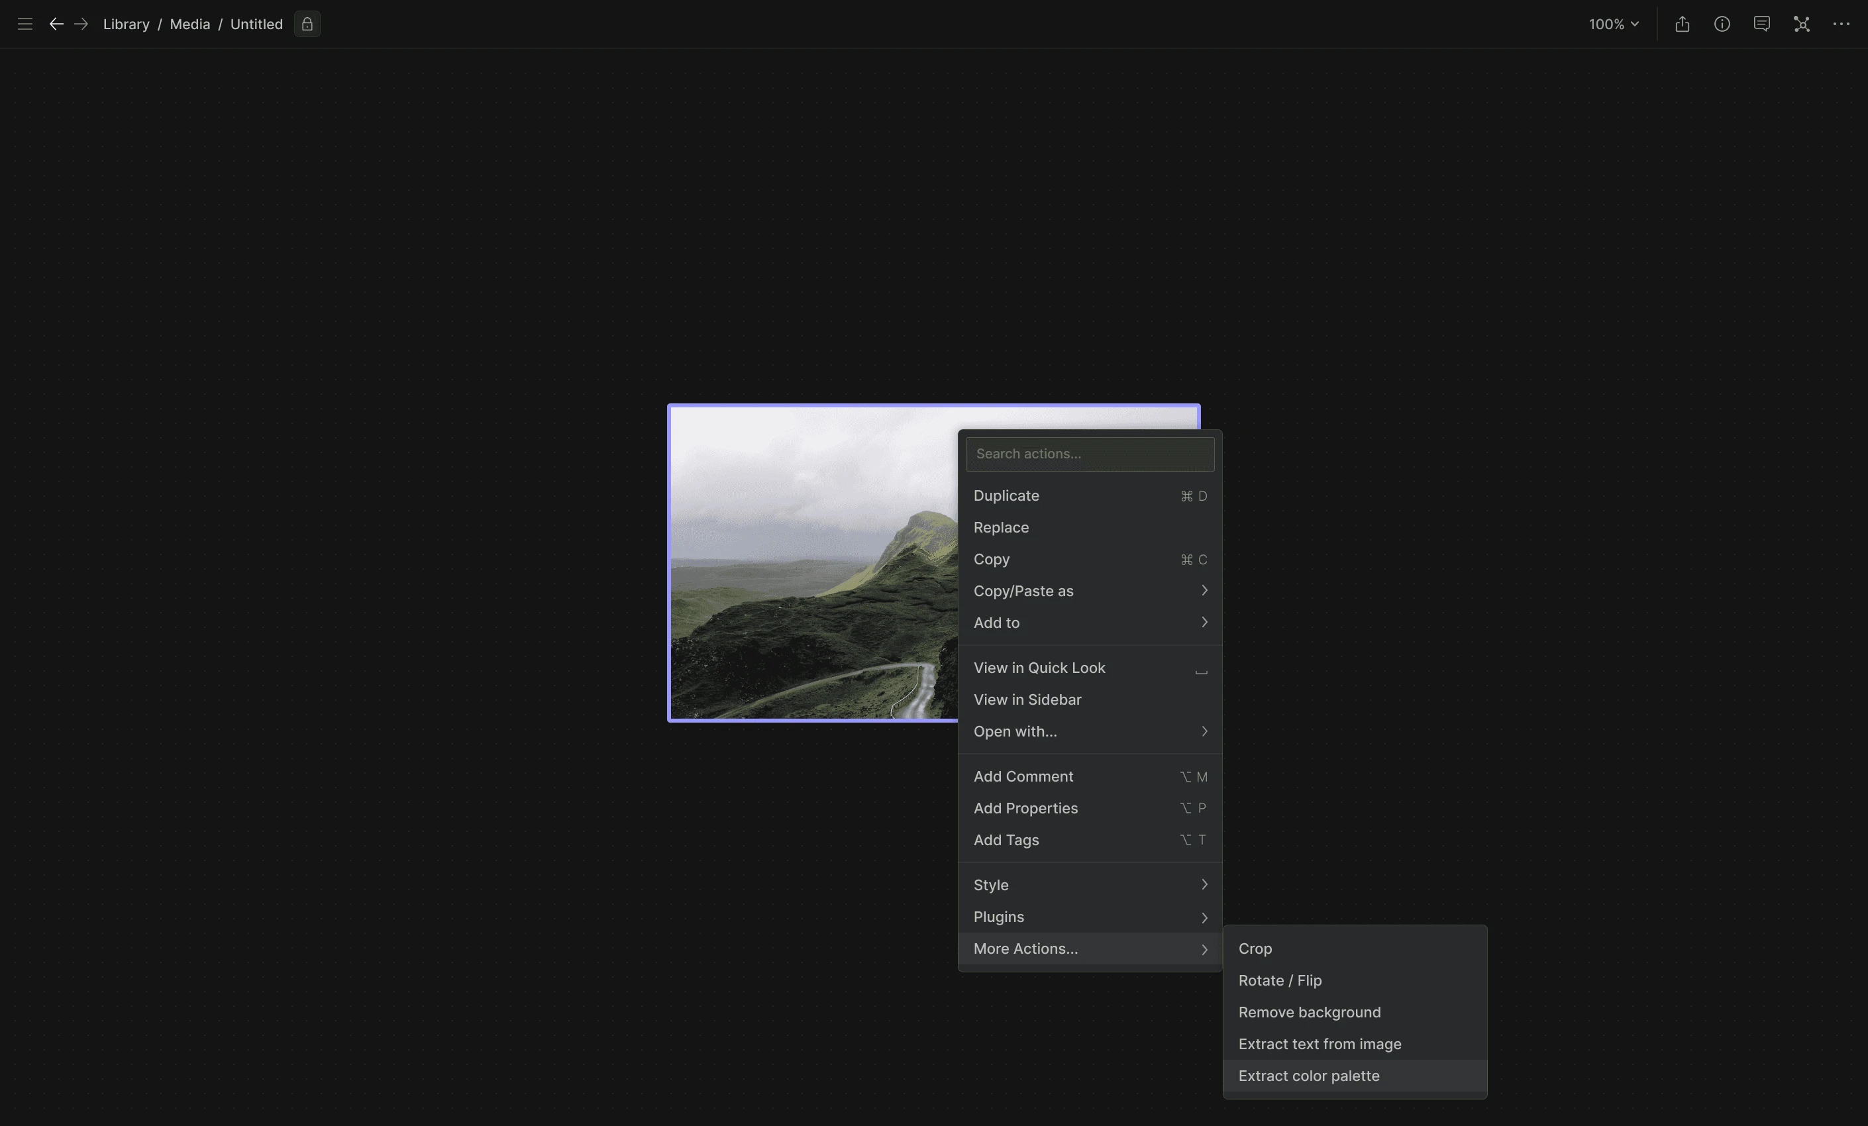Select the mountain landscape image
This screenshot has height=1126, width=1868.
coord(813,562)
